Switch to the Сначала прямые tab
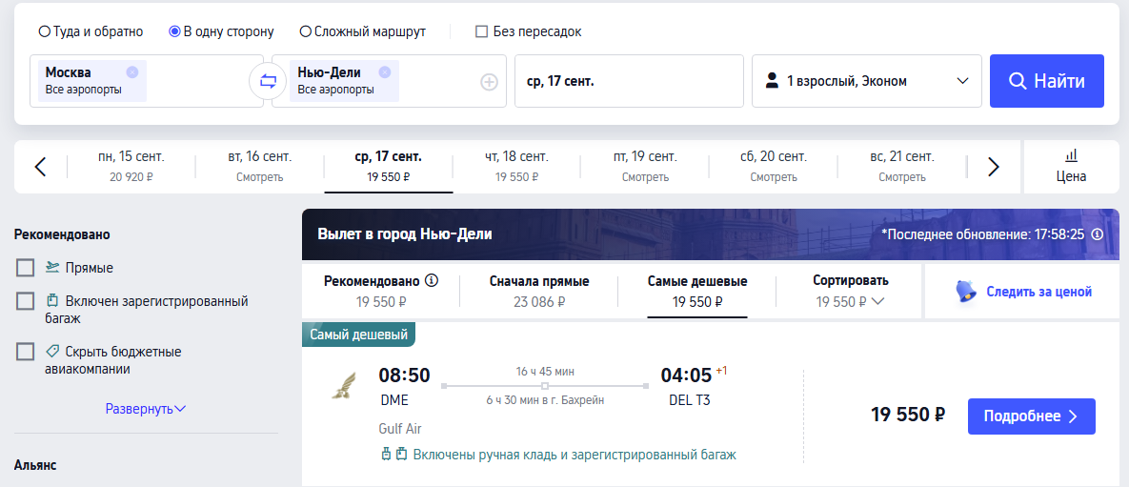 (x=539, y=291)
